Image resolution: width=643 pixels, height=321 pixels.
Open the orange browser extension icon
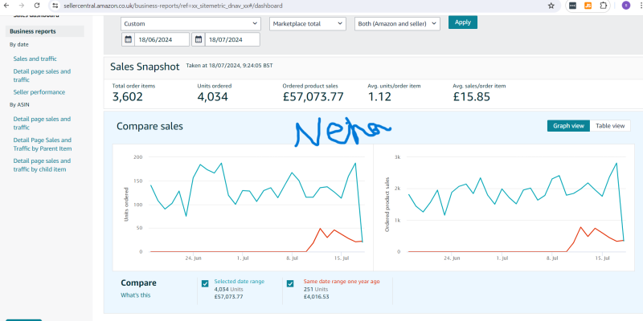[x=588, y=6]
